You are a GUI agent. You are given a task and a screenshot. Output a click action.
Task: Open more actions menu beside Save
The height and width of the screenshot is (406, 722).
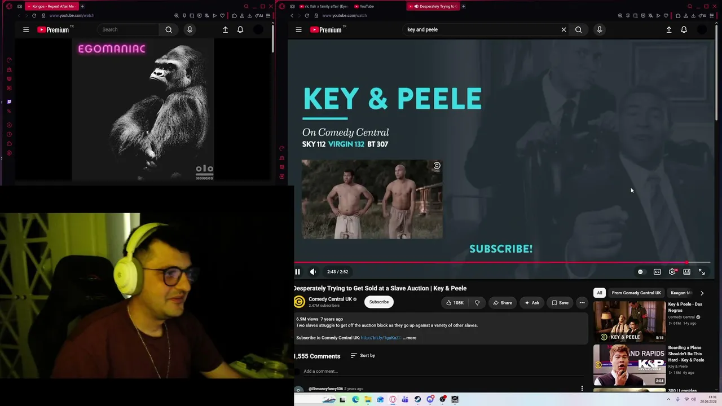(582, 303)
